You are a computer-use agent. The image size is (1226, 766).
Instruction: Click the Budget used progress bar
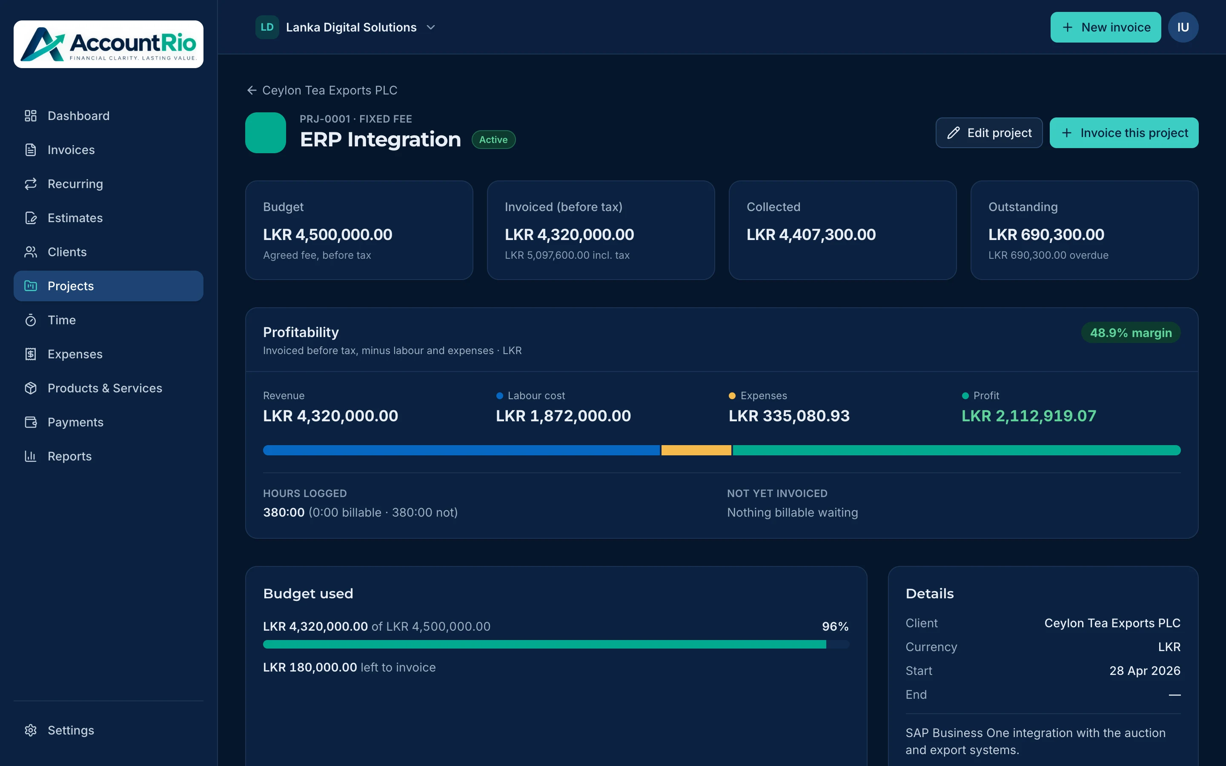(556, 644)
